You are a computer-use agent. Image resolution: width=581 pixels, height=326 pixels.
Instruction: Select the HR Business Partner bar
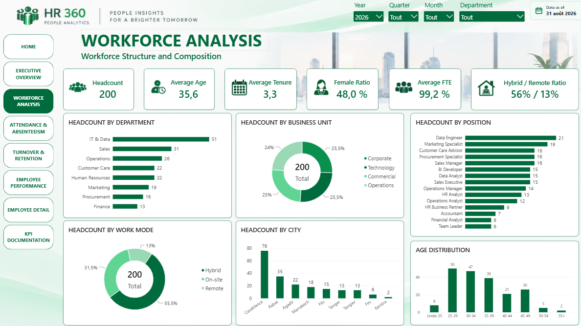pyautogui.click(x=485, y=207)
